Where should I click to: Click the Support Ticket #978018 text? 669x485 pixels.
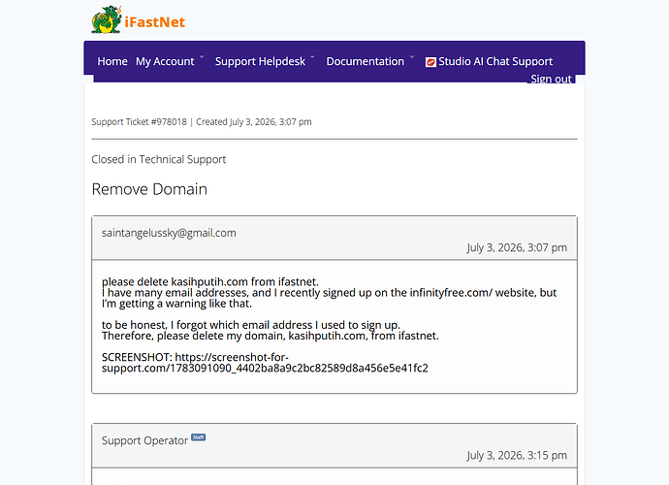(139, 122)
